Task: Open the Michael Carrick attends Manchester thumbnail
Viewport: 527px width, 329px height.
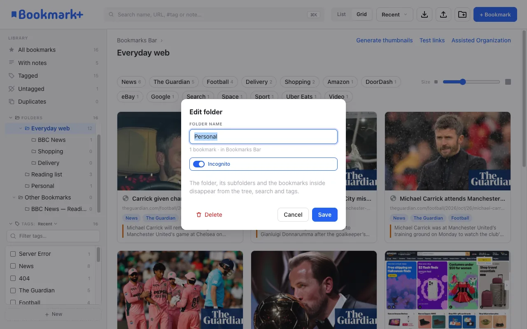Action: click(448, 151)
